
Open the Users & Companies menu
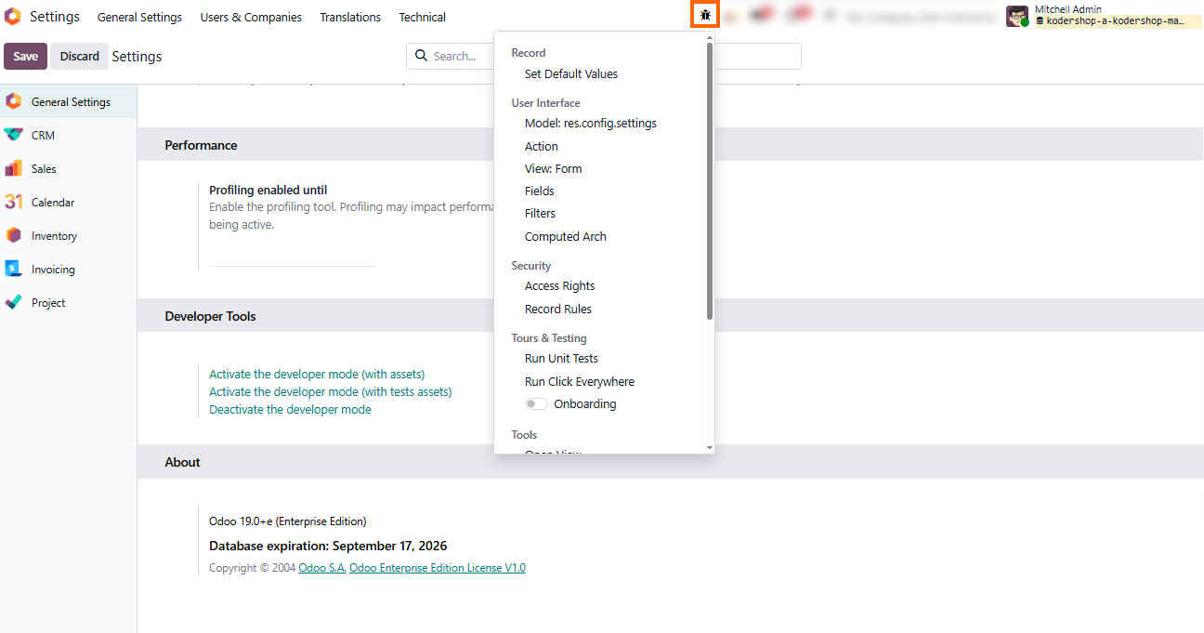251,17
